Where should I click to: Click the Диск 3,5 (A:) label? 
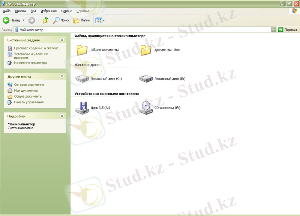tap(100, 108)
